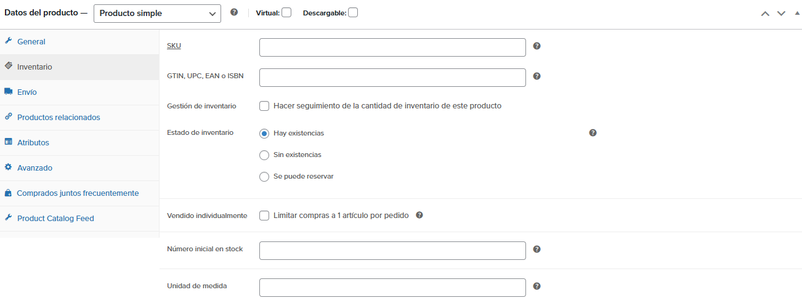Enable the Virtual checkbox

coord(286,12)
